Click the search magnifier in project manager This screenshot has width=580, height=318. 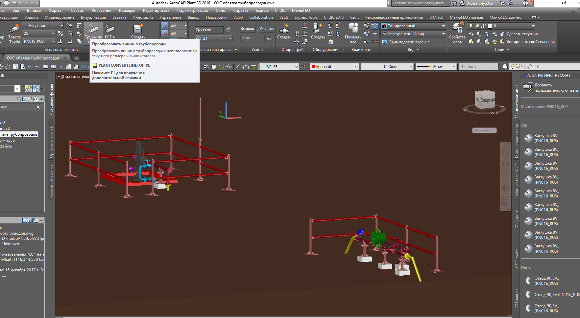pyautogui.click(x=38, y=107)
